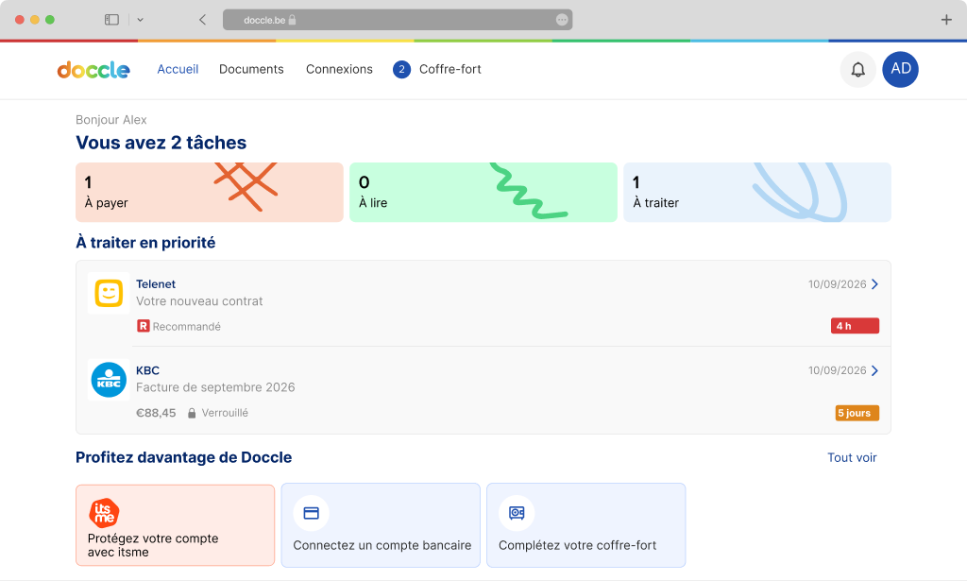Open a new browser tab
Viewport: 967px width, 581px height.
(946, 20)
